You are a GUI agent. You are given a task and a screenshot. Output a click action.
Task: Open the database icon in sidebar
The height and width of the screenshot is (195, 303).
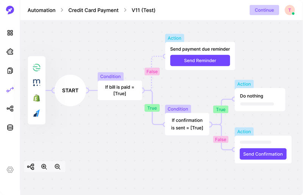pos(10,128)
